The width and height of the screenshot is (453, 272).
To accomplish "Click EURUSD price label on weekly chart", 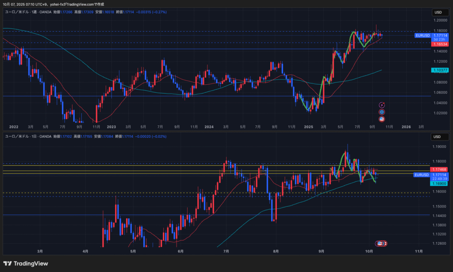I will coord(422,35).
